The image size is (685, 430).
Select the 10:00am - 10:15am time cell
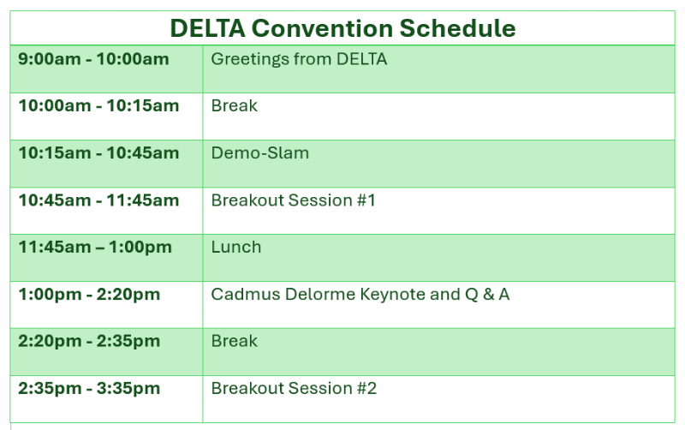click(98, 106)
